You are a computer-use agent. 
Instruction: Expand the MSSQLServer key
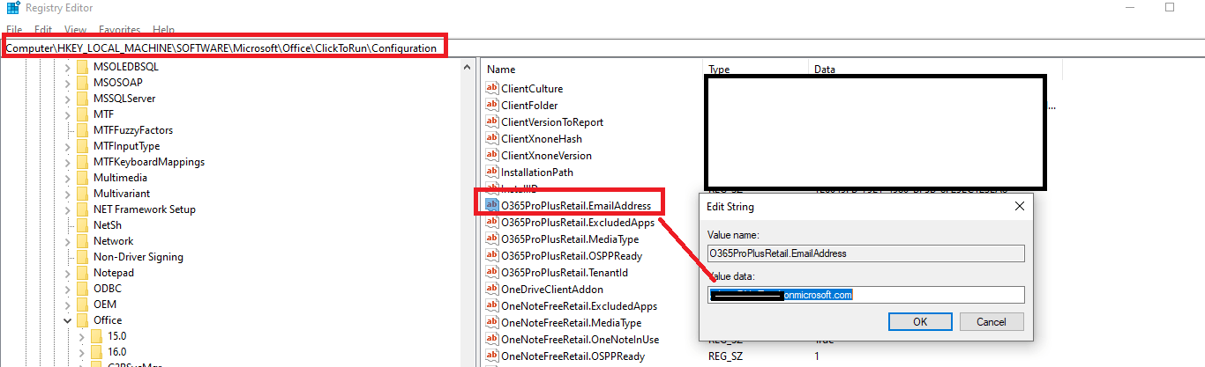tap(67, 99)
